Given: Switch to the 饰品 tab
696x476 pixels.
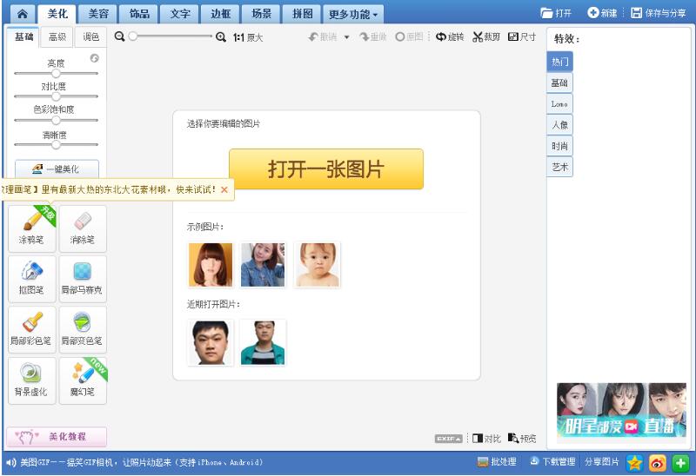Looking at the screenshot, I should click(x=139, y=14).
